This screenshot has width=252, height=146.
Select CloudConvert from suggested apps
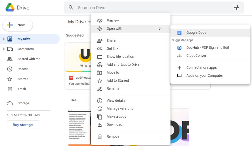(210, 55)
